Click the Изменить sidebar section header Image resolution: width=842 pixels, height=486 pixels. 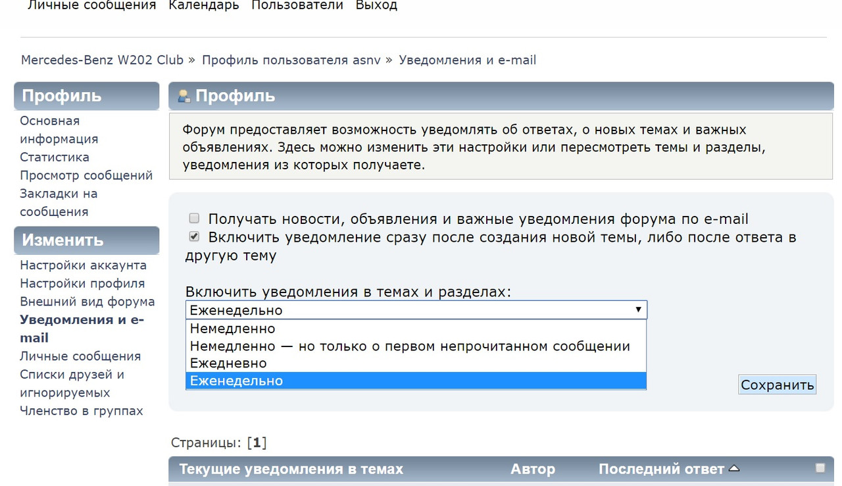pos(87,240)
